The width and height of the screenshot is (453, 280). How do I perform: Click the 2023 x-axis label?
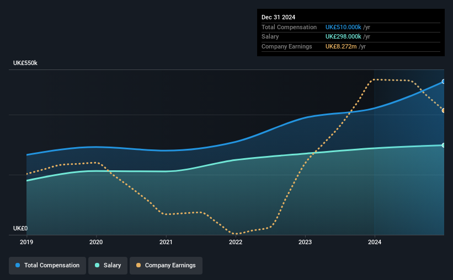[x=305, y=242]
